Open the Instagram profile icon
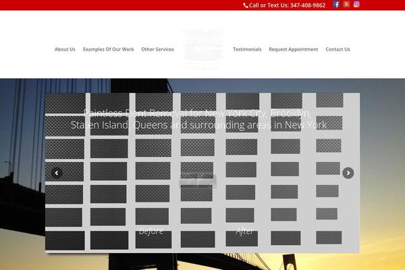 click(356, 4)
